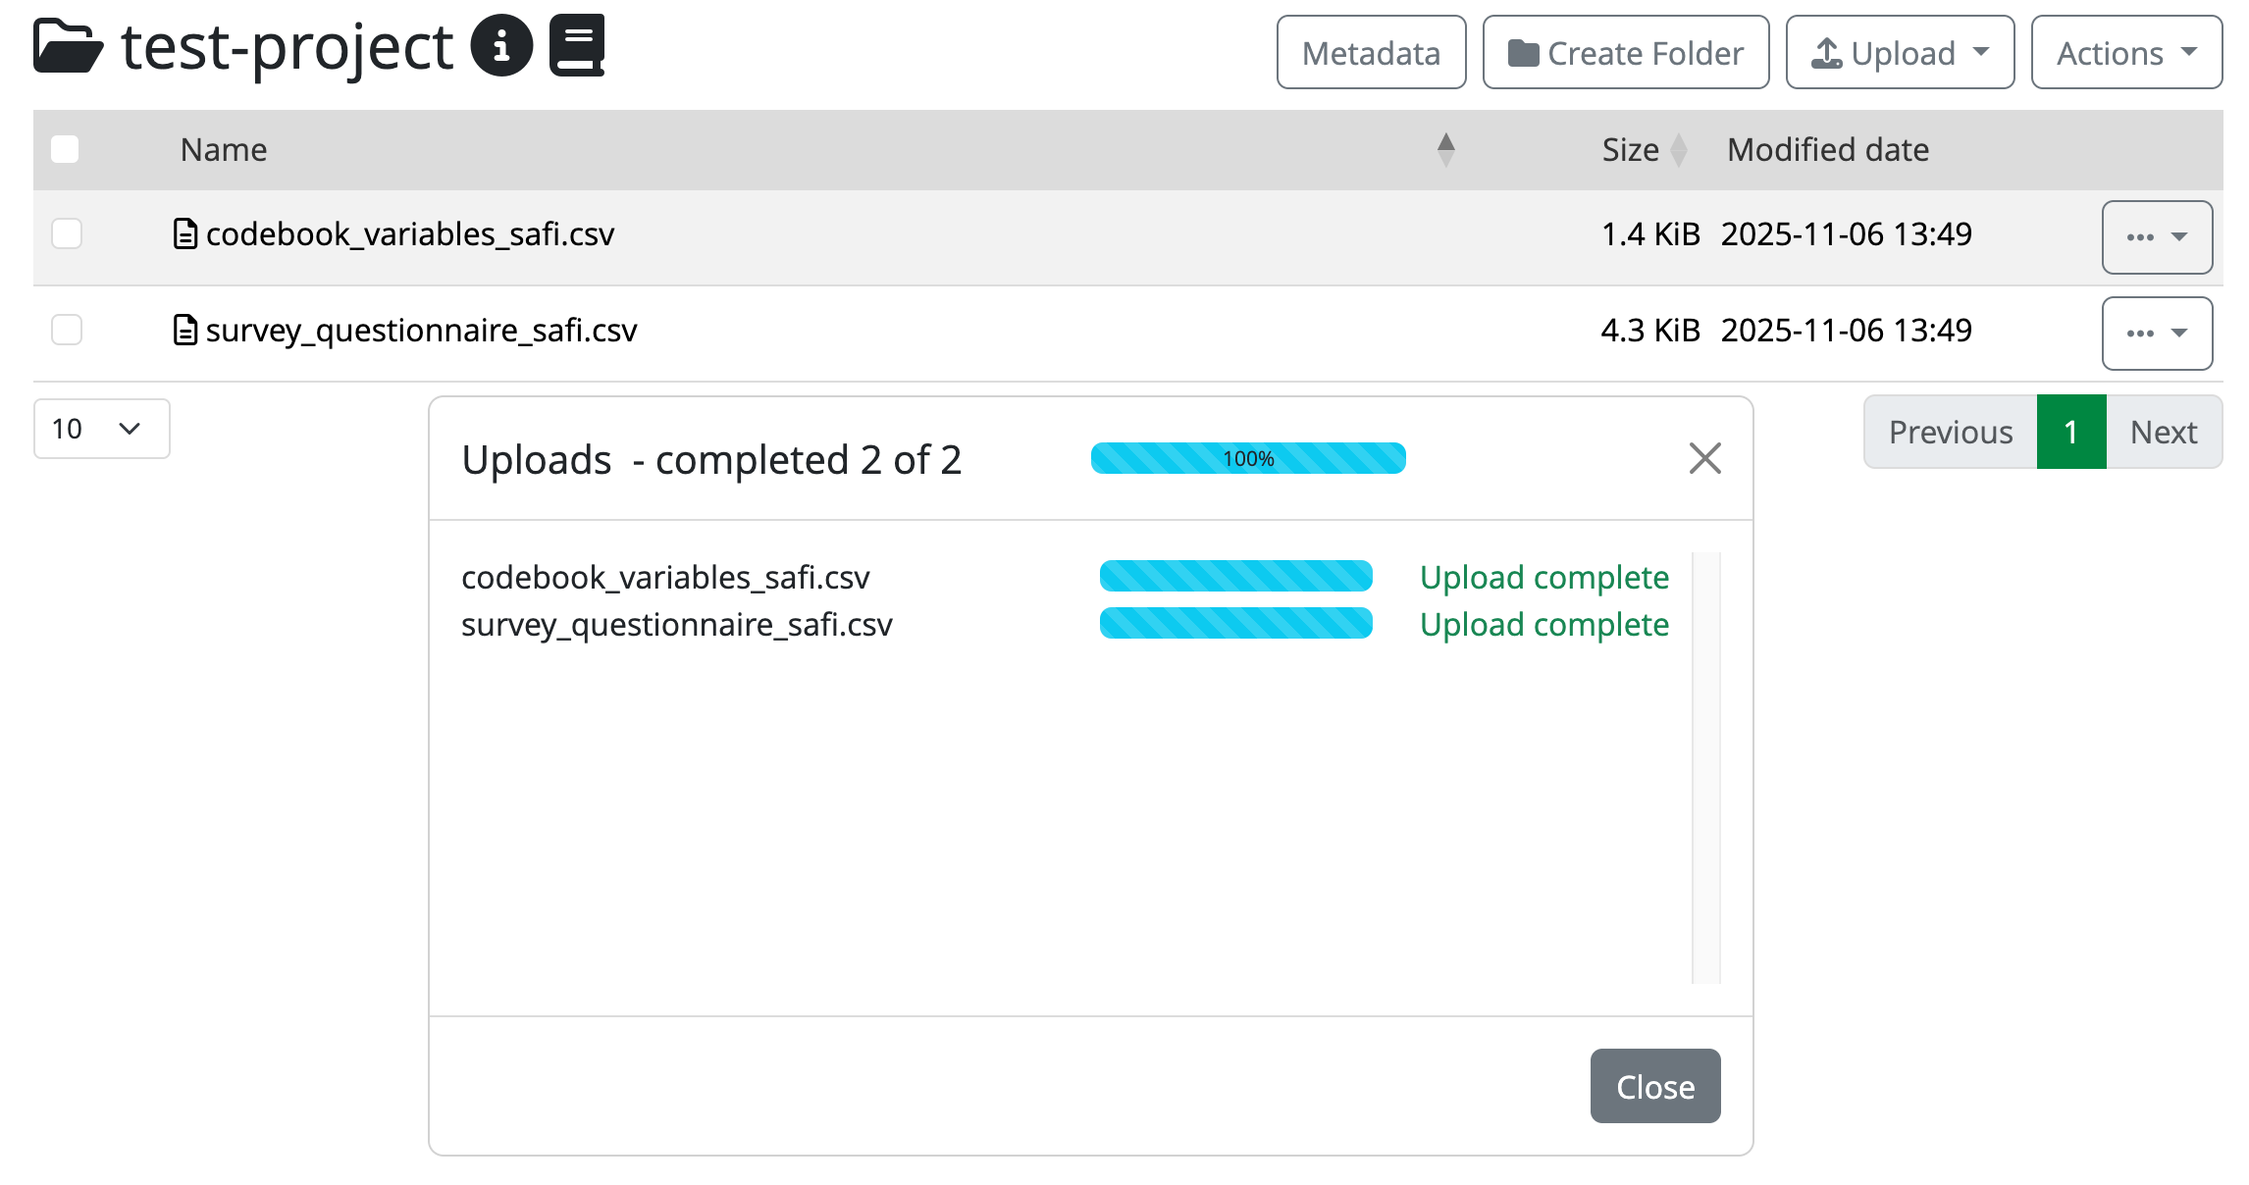The height and width of the screenshot is (1185, 2249).
Task: Check the select-all checkbox in table header
Action: (66, 148)
